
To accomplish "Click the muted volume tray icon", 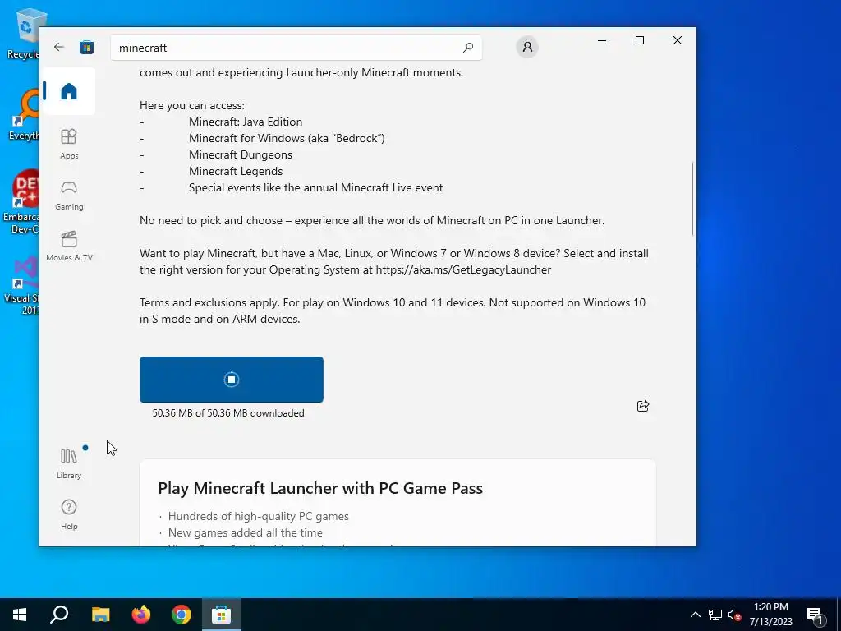I will [x=734, y=615].
